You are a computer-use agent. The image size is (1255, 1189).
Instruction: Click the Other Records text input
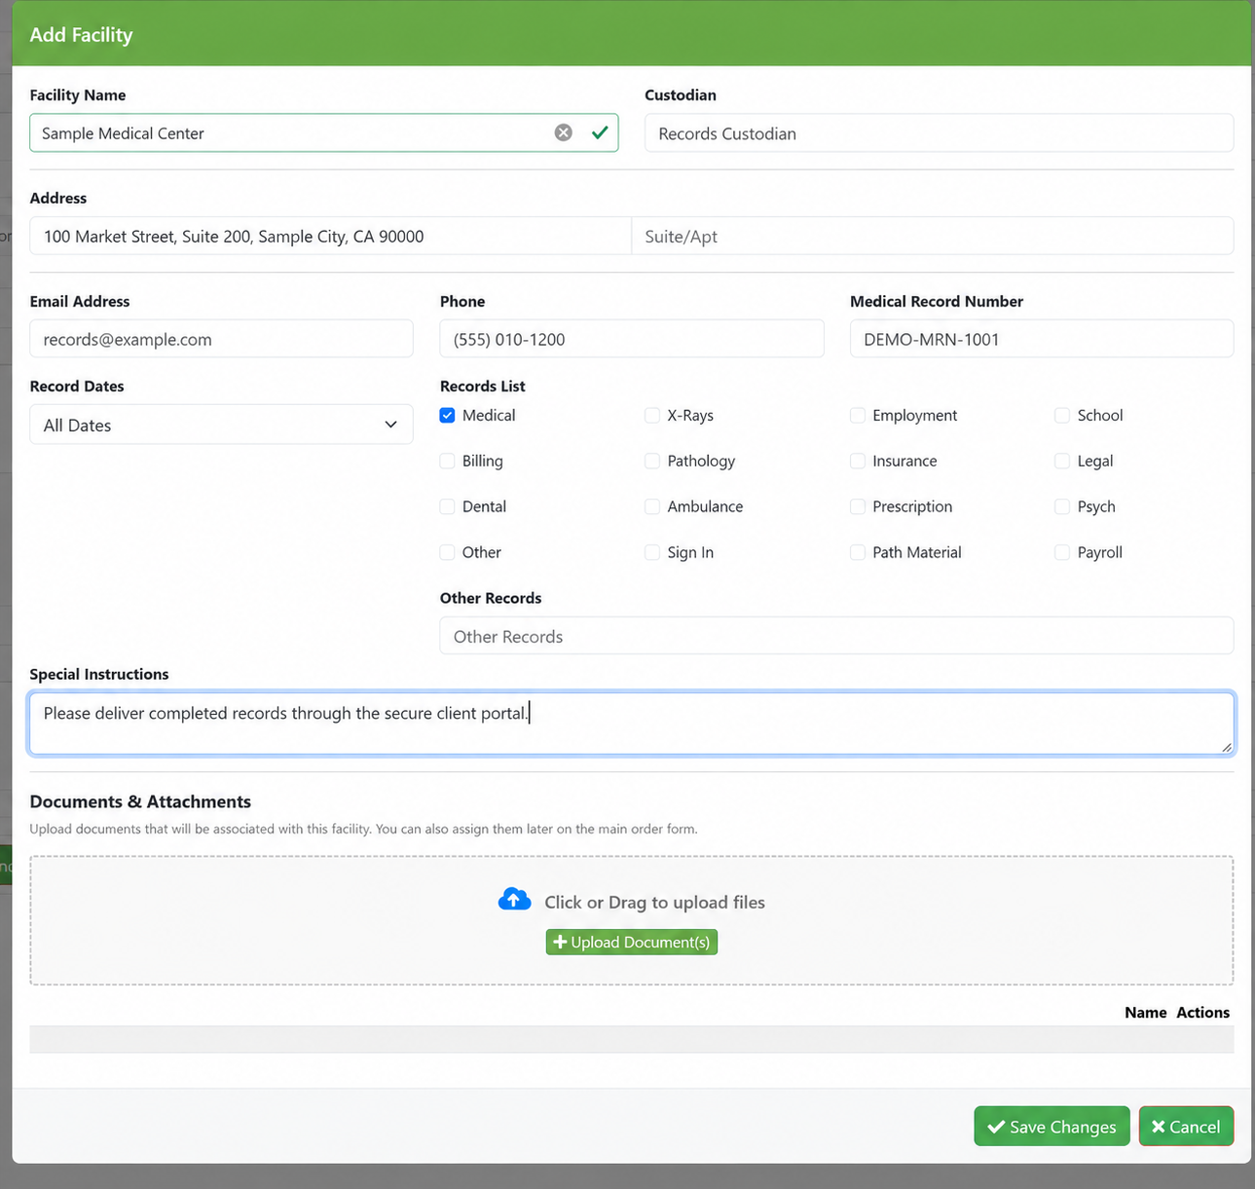836,636
